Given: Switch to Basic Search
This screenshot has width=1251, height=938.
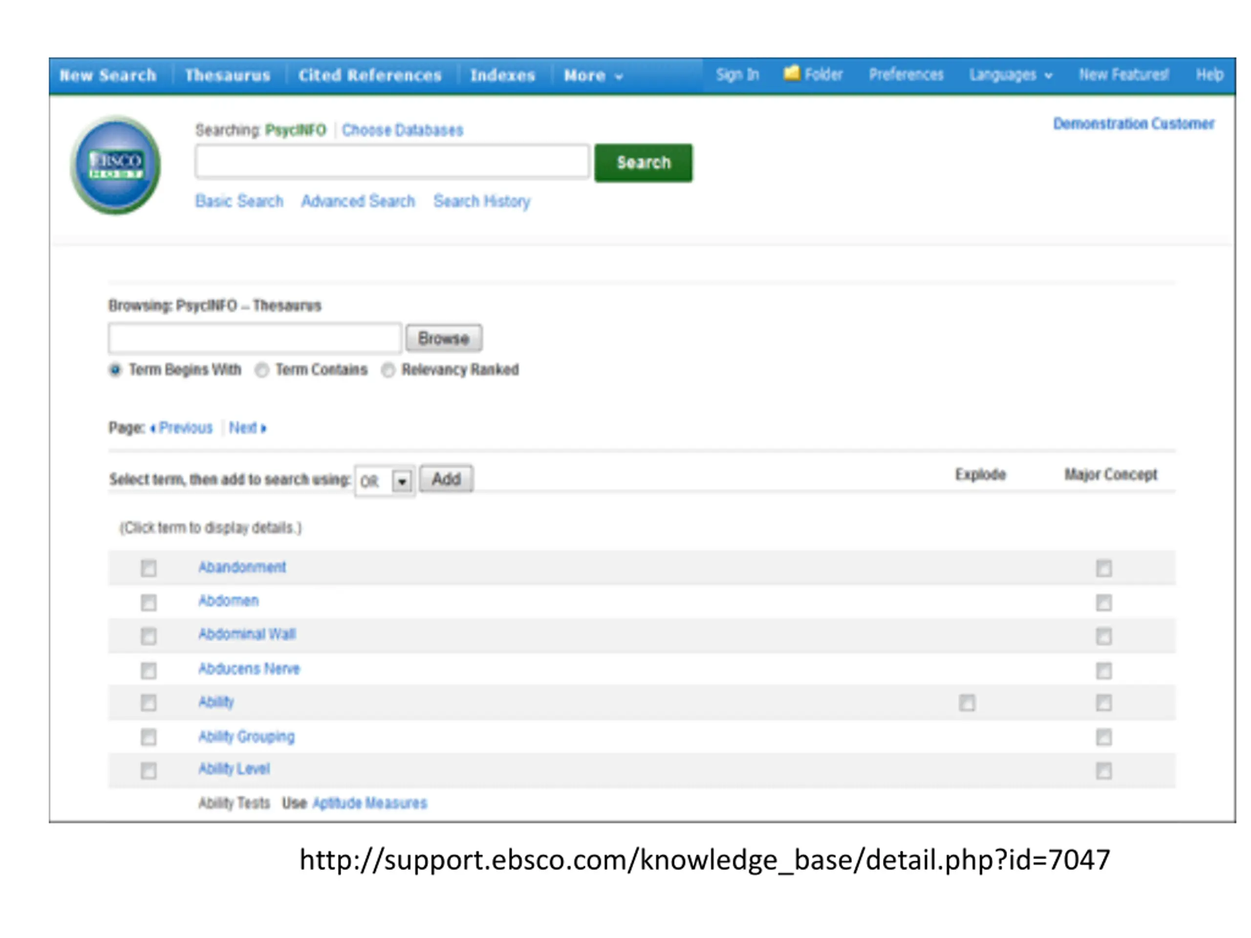Looking at the screenshot, I should pyautogui.click(x=239, y=201).
